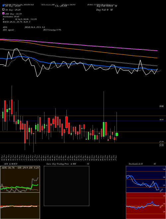The width and height of the screenshot is (166, 219).
Task: Select the '50 Day - 29.29' label
Action: pyautogui.click(x=12, y=10)
